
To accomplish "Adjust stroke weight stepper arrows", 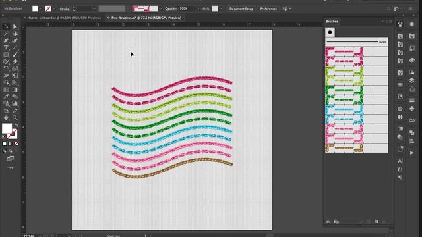I will pos(75,9).
